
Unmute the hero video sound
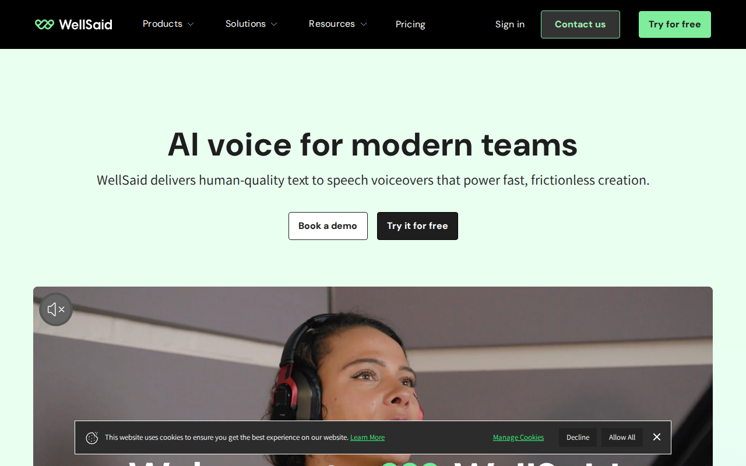(56, 309)
